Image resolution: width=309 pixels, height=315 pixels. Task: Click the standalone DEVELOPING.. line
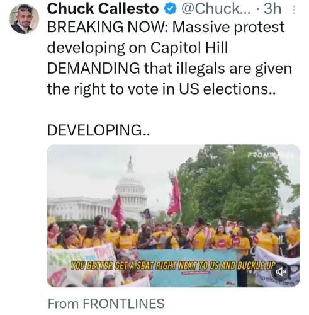coord(98,130)
